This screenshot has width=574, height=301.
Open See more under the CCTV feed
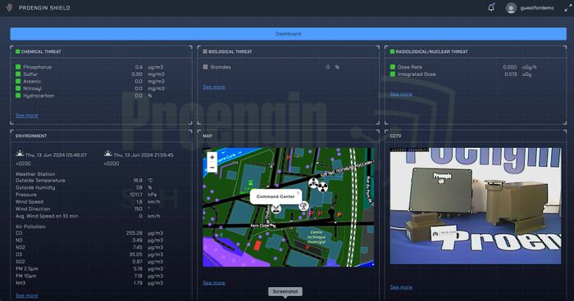click(x=401, y=287)
